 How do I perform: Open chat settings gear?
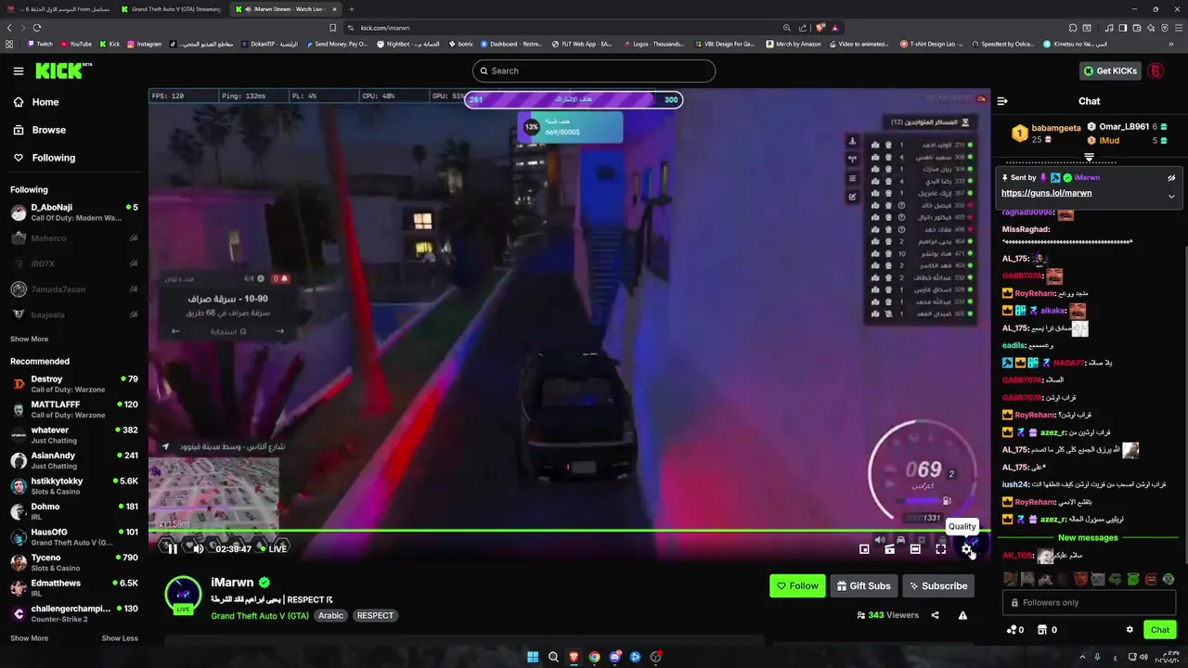1130,629
